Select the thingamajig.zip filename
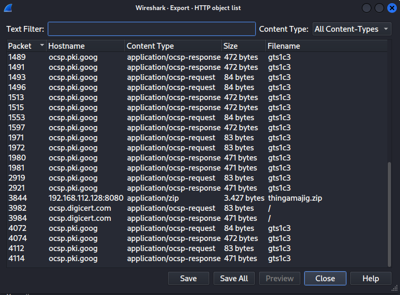This screenshot has height=295, width=400. coord(295,198)
